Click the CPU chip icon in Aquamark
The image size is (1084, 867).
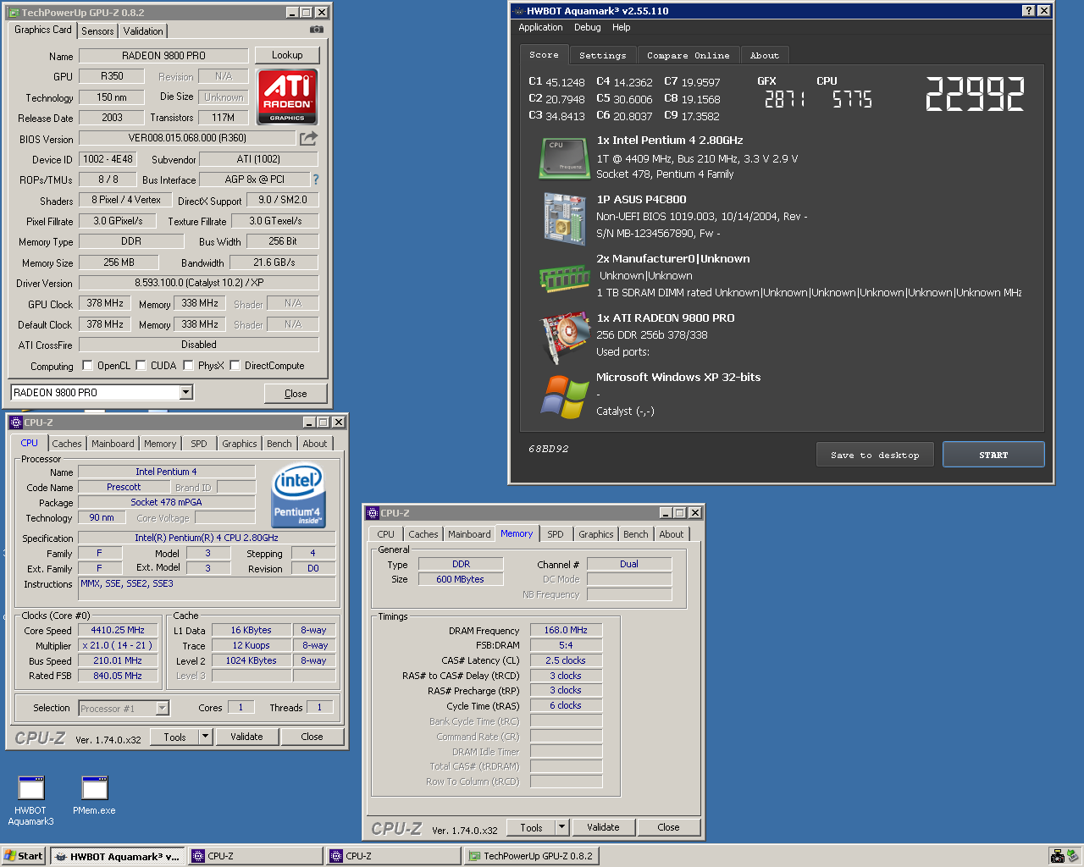564,158
